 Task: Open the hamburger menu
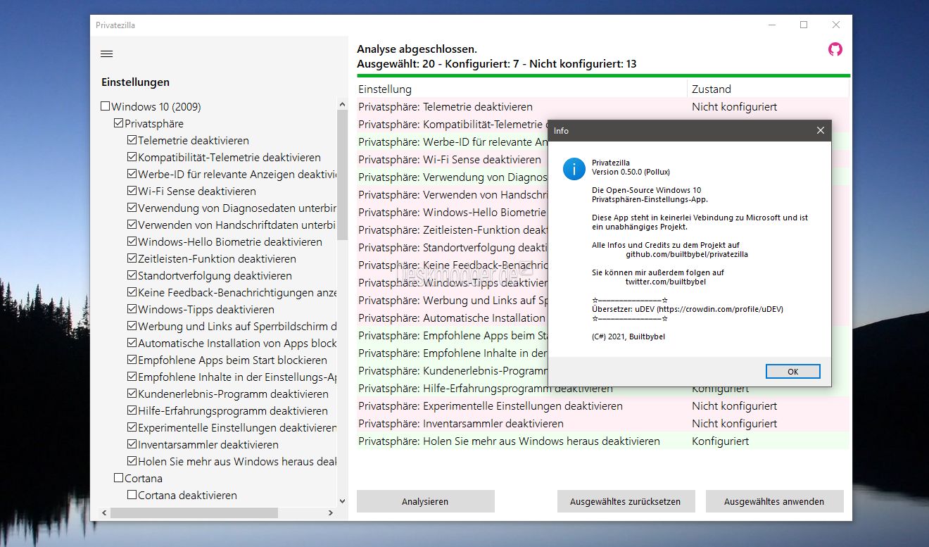[x=107, y=54]
